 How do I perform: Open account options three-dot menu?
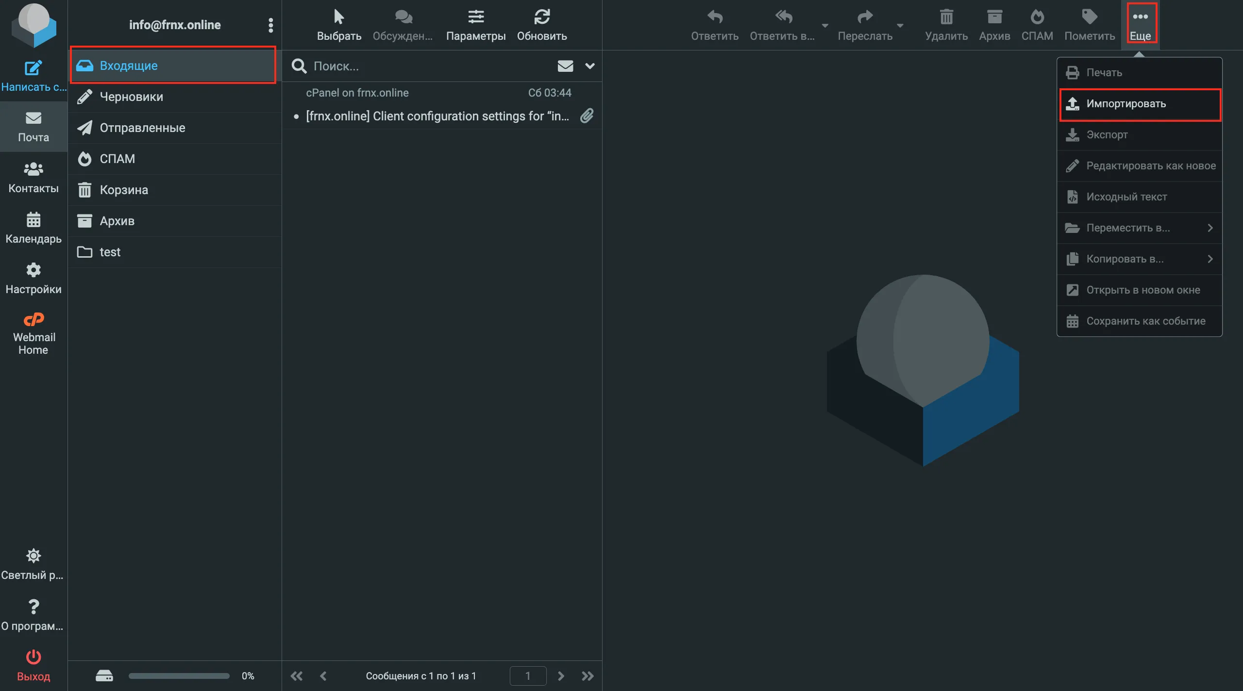coord(270,25)
